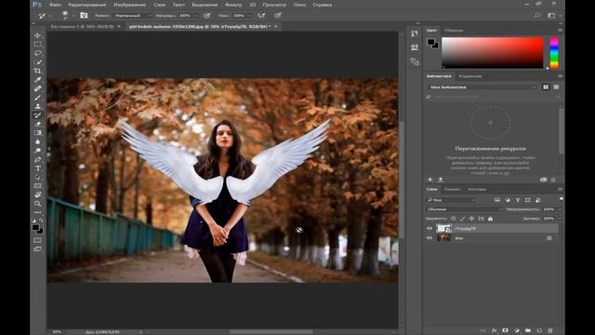Open the Фильтр menu
The height and width of the screenshot is (335, 595).
[233, 5]
